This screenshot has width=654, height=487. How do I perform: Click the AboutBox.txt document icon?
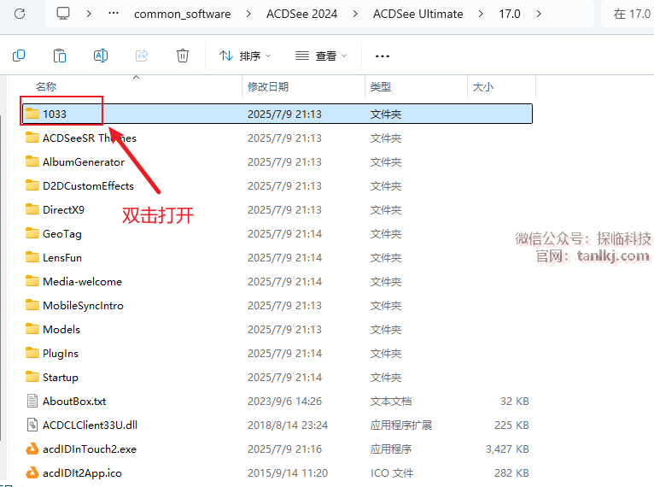point(32,401)
